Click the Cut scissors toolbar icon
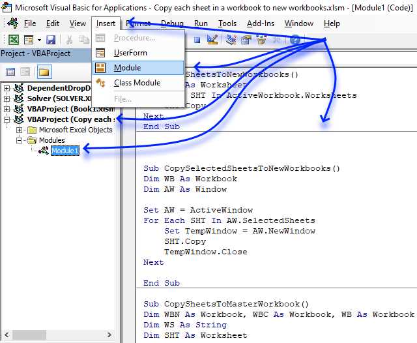The width and height of the screenshot is (417, 343). [x=70, y=40]
